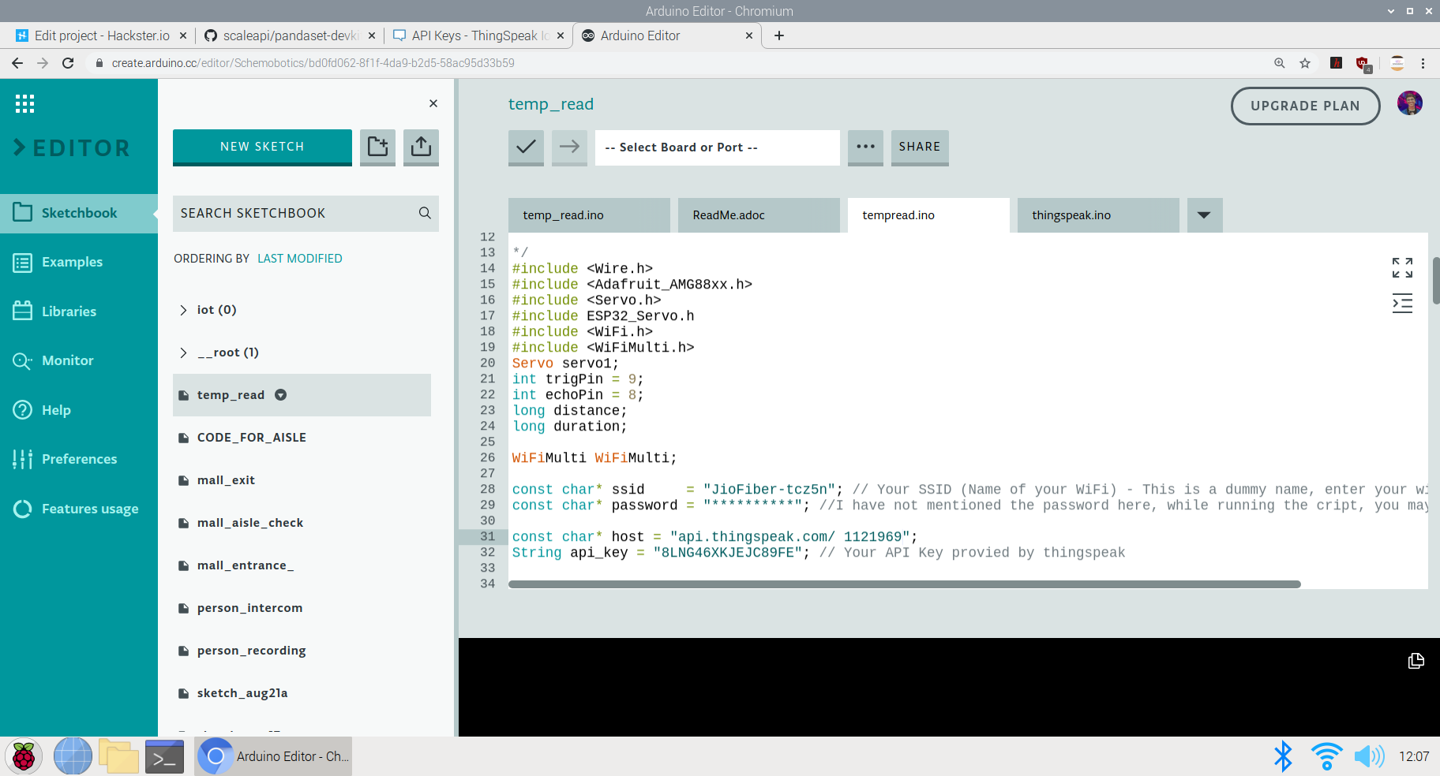The width and height of the screenshot is (1440, 776).
Task: Click the horizontal code scrollbar
Action: 904,584
